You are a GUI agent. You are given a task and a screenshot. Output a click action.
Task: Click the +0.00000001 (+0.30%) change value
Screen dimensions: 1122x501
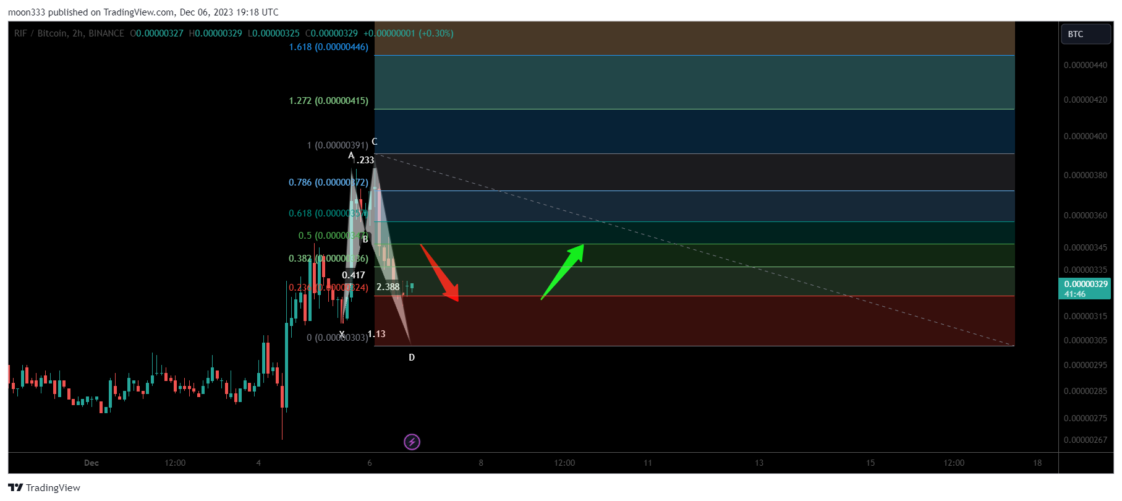pos(409,33)
